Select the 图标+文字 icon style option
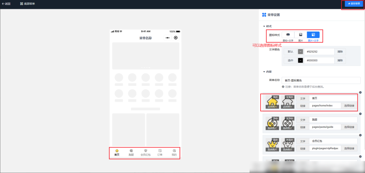 coord(288,35)
